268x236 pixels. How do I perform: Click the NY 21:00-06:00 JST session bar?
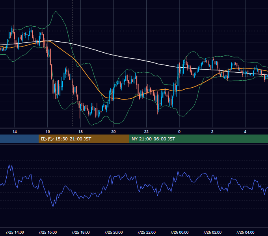(x=198, y=139)
